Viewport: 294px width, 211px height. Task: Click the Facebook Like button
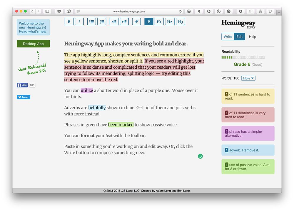[x=22, y=85]
